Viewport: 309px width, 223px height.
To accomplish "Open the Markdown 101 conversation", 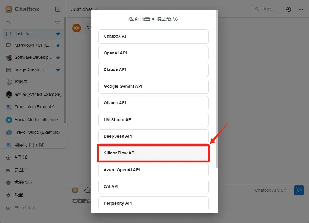I will point(33,45).
